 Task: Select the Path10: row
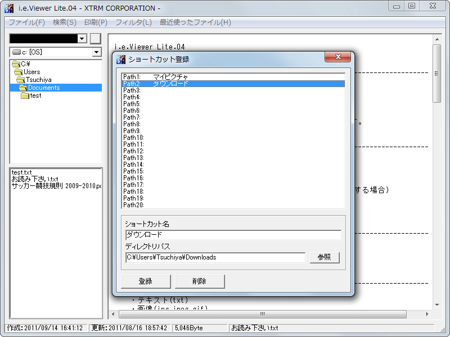point(233,138)
